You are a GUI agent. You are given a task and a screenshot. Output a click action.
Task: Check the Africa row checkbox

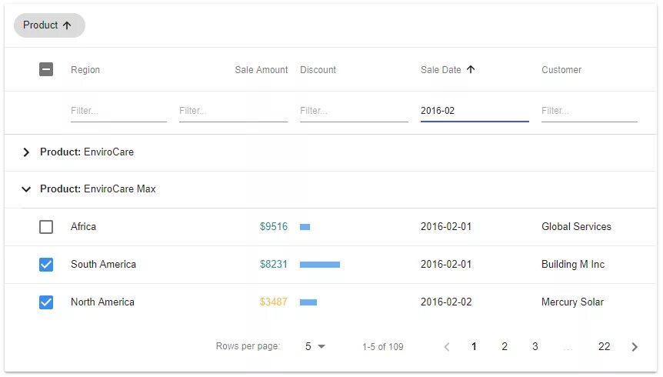coord(46,227)
